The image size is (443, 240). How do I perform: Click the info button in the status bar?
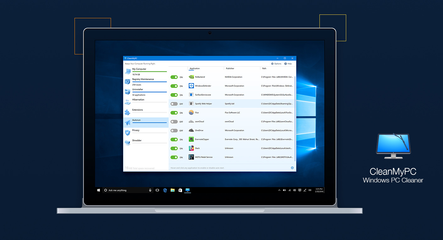[x=292, y=168]
